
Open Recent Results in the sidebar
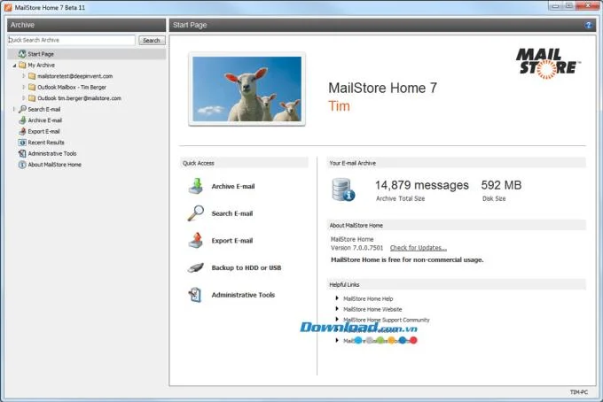tap(46, 143)
